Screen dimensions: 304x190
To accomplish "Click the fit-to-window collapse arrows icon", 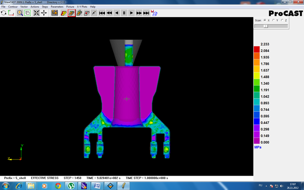I will [36, 13].
